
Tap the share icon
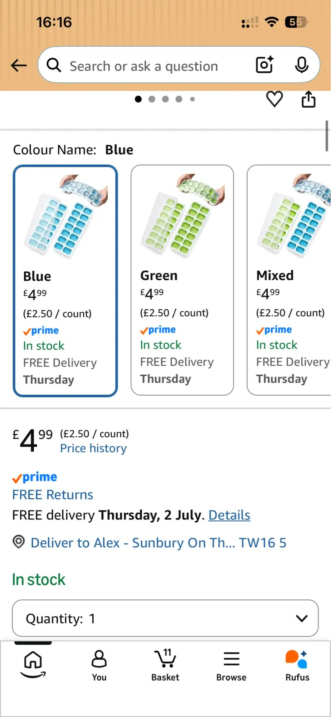tap(308, 99)
